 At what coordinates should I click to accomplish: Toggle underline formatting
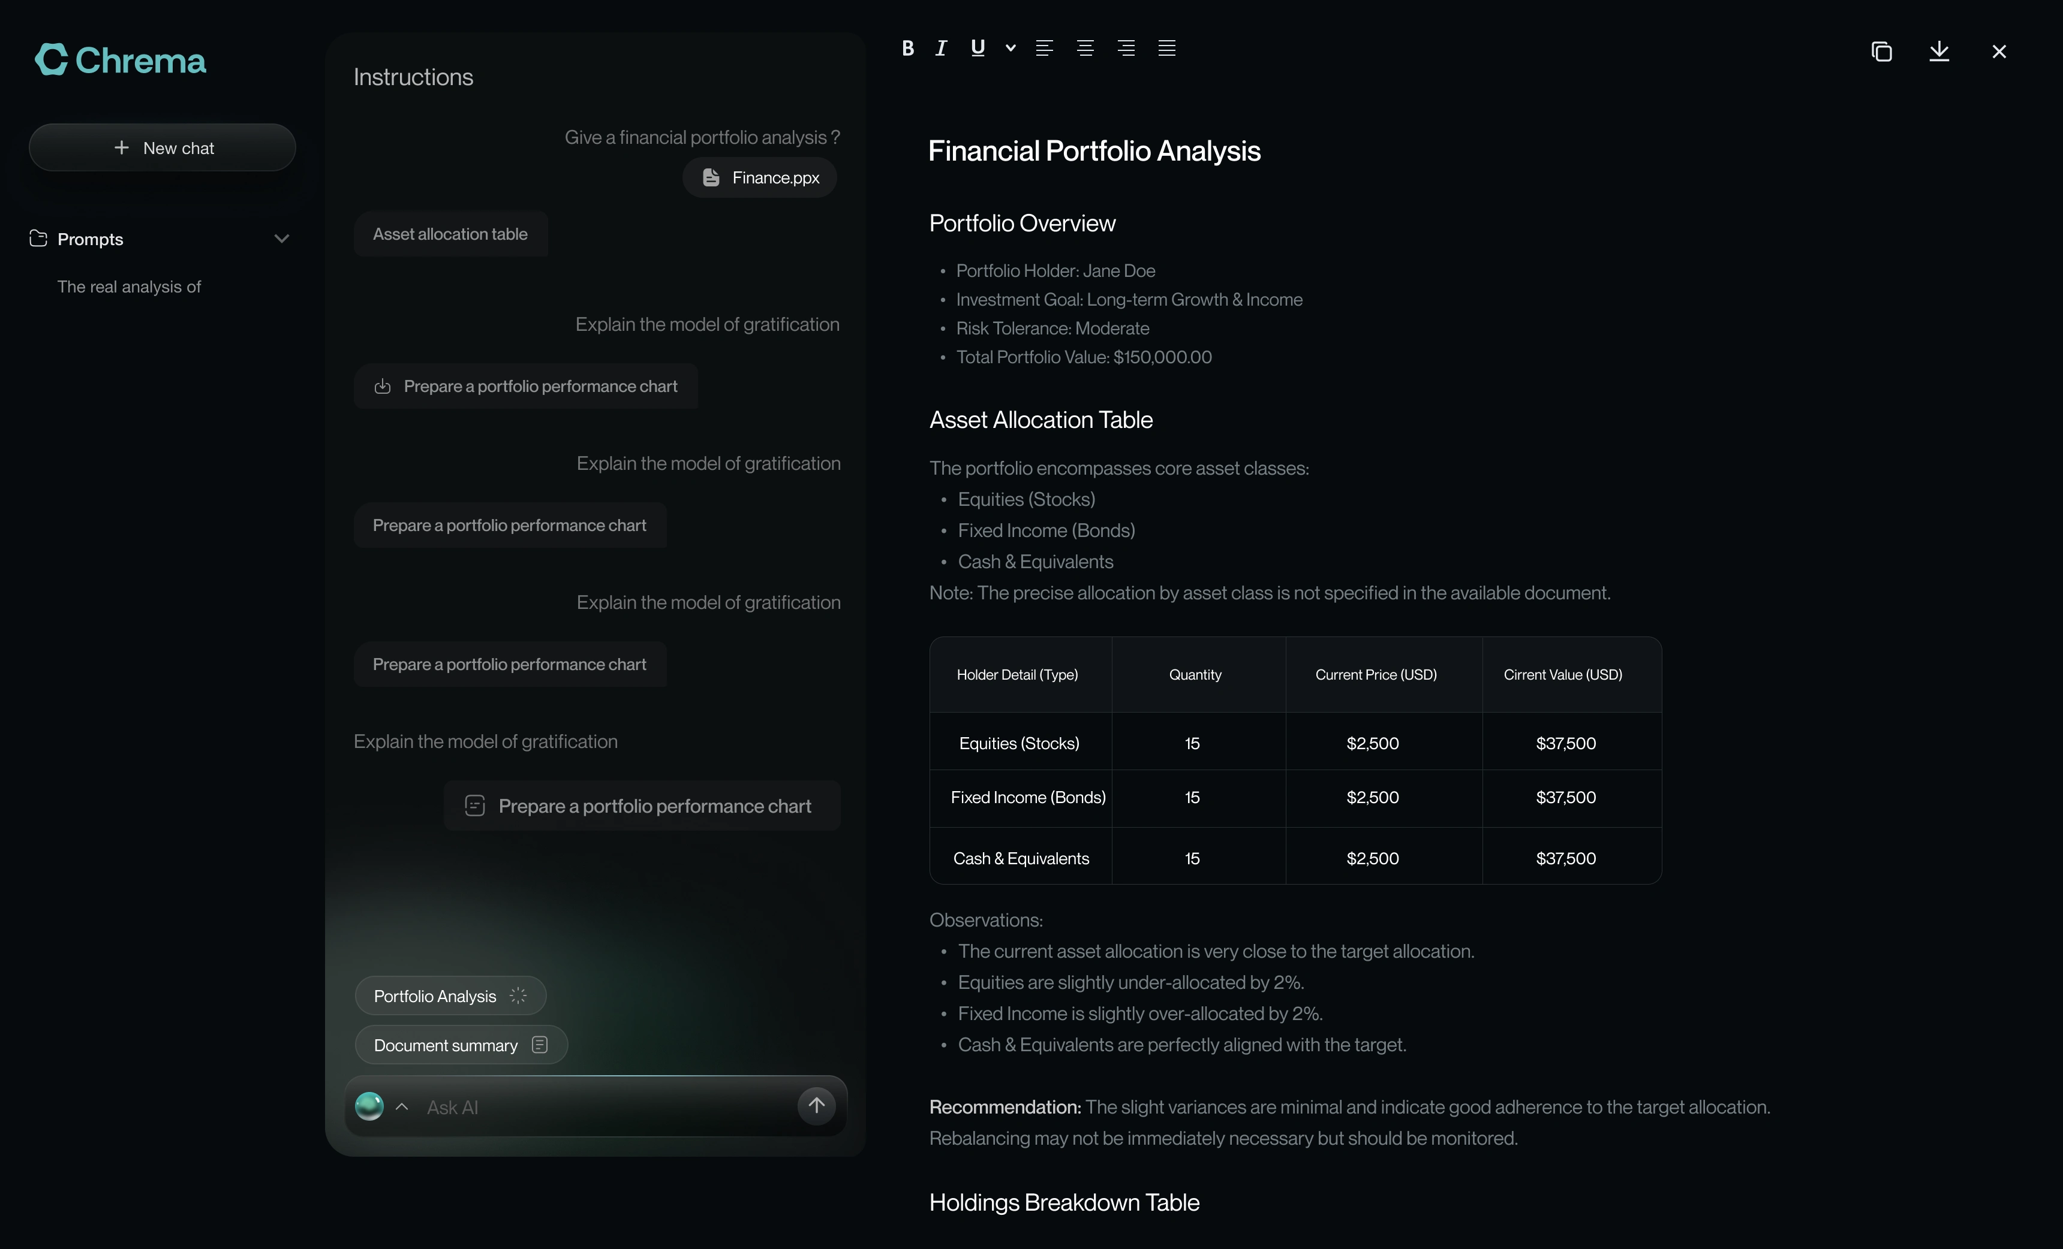tap(977, 48)
